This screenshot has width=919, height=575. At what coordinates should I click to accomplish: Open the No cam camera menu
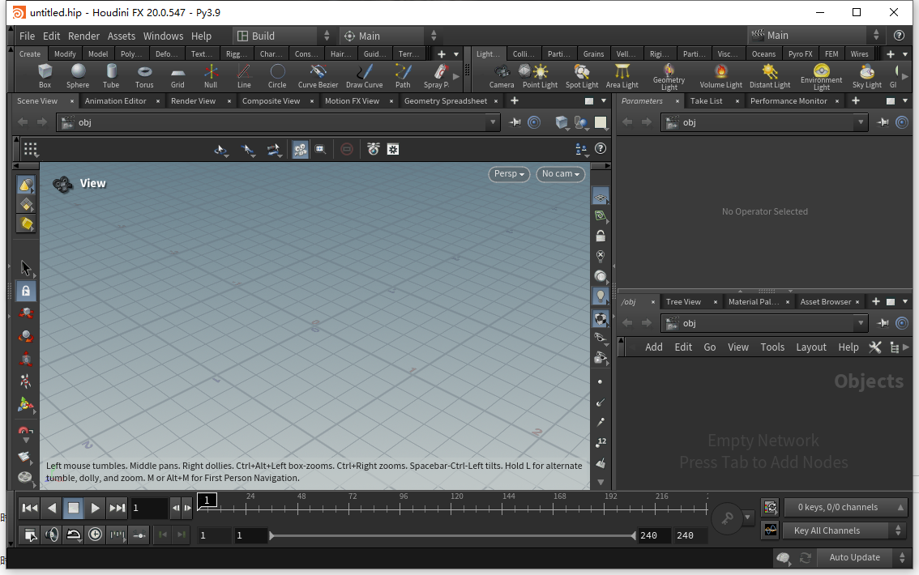tap(560, 174)
